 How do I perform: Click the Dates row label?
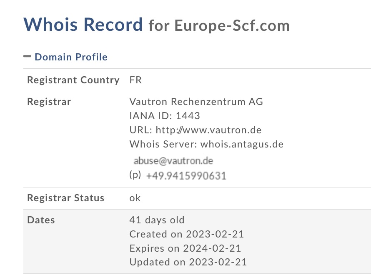pyautogui.click(x=41, y=220)
